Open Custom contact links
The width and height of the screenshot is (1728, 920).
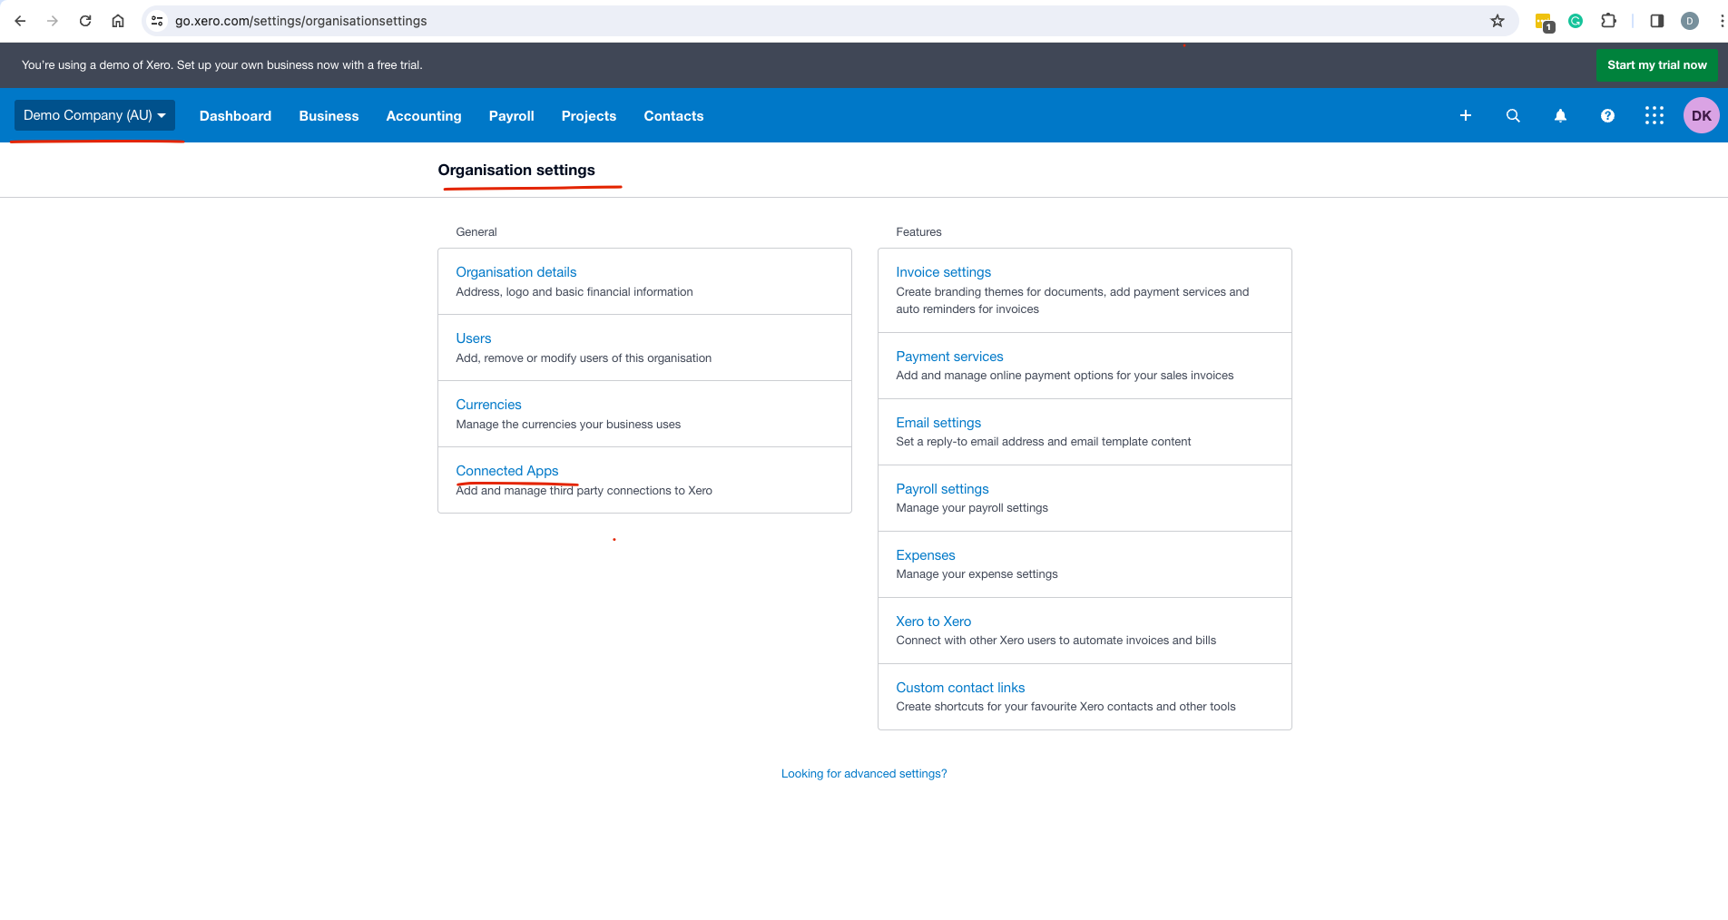pyautogui.click(x=960, y=688)
